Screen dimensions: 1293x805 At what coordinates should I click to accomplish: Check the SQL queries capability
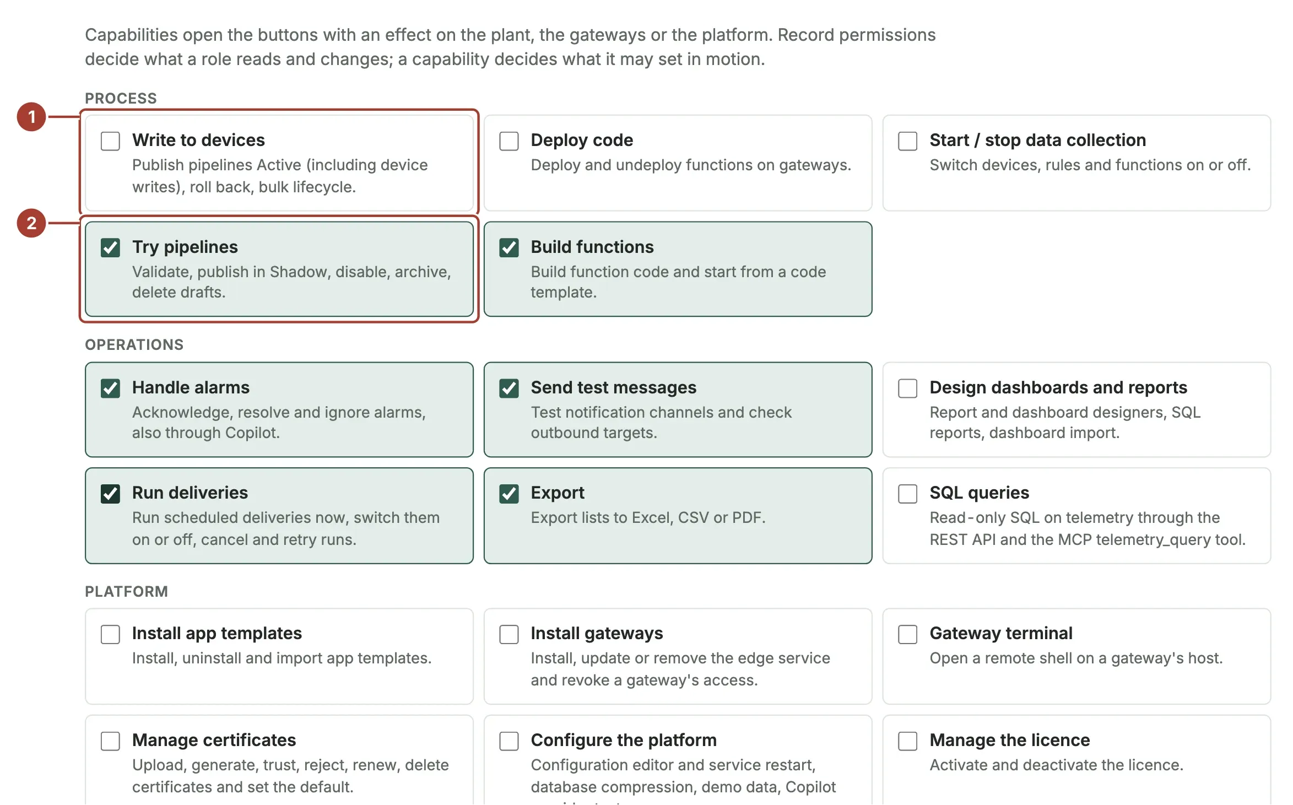[907, 494]
